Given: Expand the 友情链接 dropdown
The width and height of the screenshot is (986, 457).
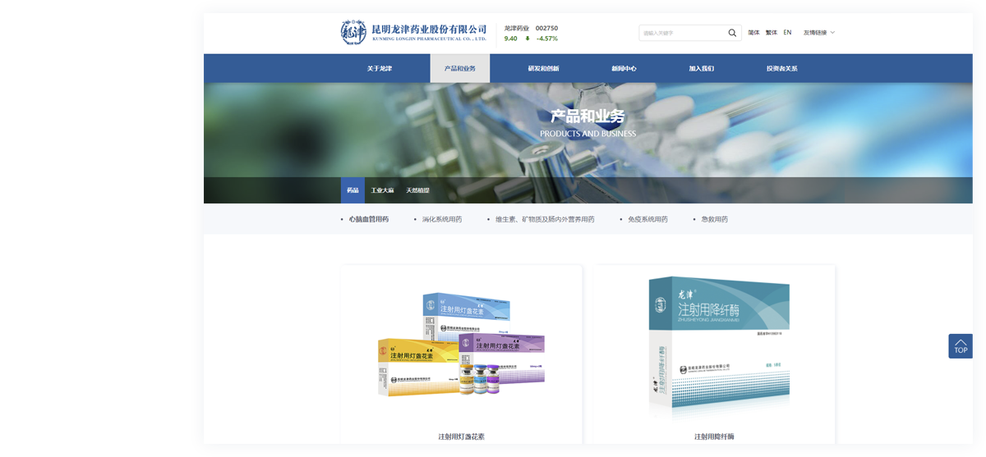Looking at the screenshot, I should [818, 33].
